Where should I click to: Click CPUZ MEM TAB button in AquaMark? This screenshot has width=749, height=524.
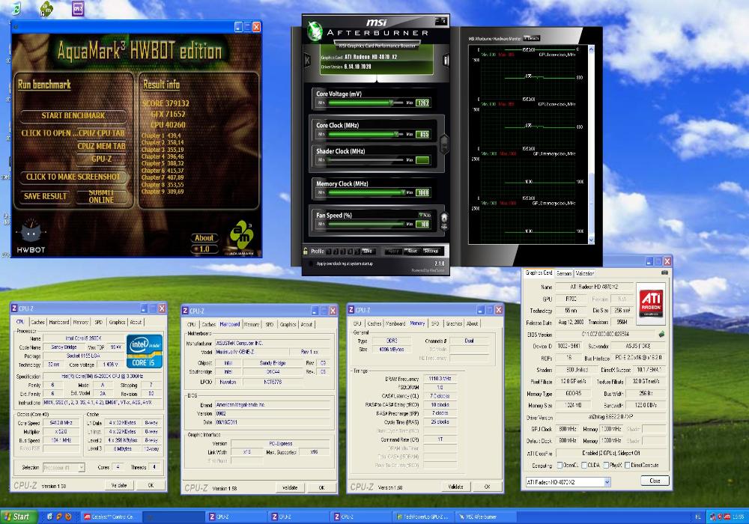tap(101, 146)
